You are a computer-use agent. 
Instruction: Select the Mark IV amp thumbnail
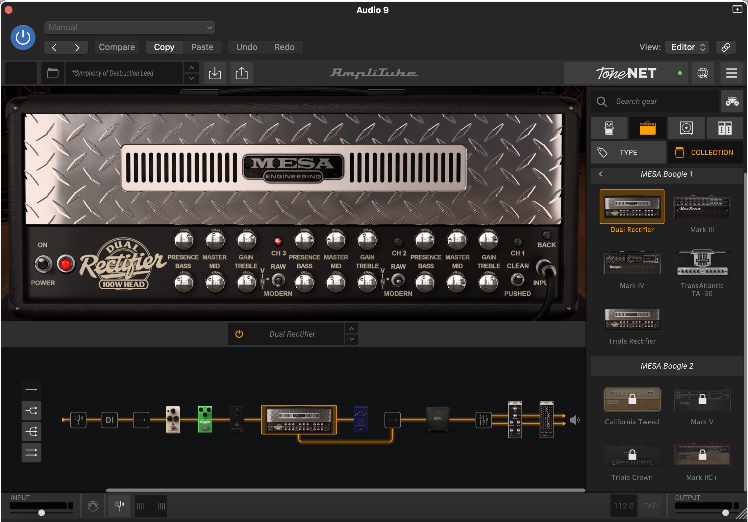tap(632, 263)
